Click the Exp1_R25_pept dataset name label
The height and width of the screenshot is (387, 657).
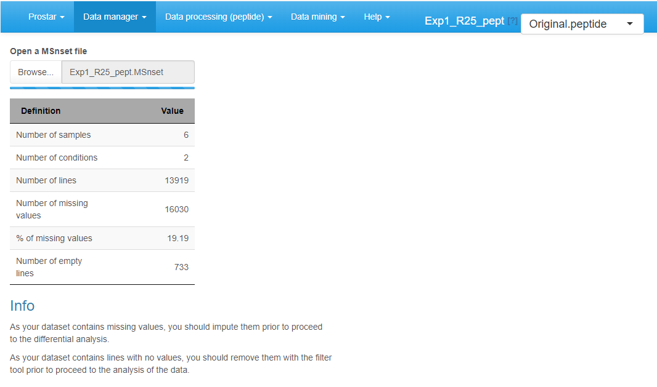(x=463, y=20)
